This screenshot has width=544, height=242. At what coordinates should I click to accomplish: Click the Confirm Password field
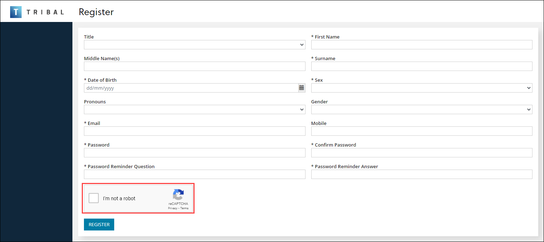point(422,153)
